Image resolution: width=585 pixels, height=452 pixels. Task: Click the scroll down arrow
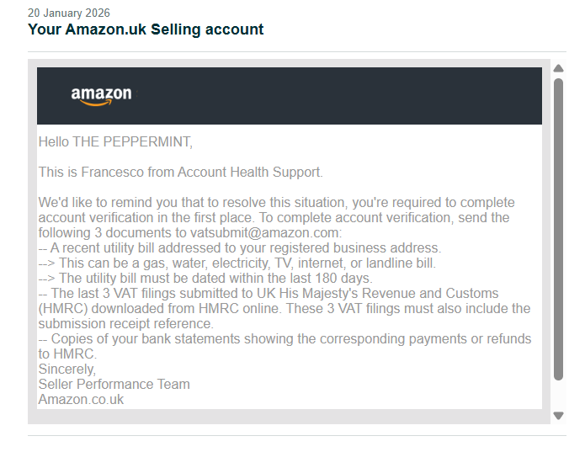(558, 415)
